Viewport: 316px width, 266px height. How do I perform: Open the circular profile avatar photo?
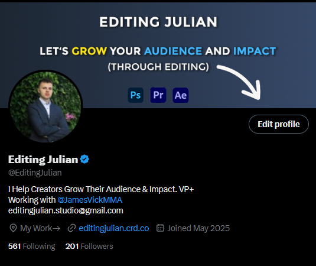point(45,106)
